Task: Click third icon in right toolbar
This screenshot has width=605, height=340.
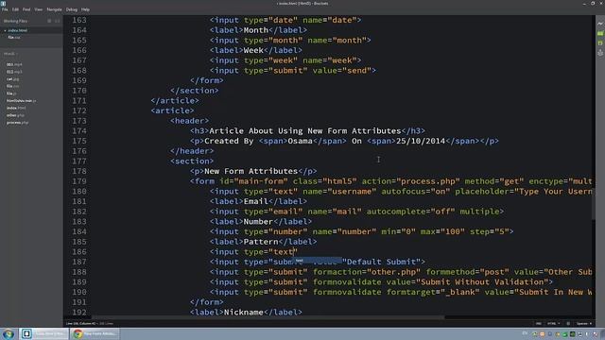Action: click(x=600, y=43)
